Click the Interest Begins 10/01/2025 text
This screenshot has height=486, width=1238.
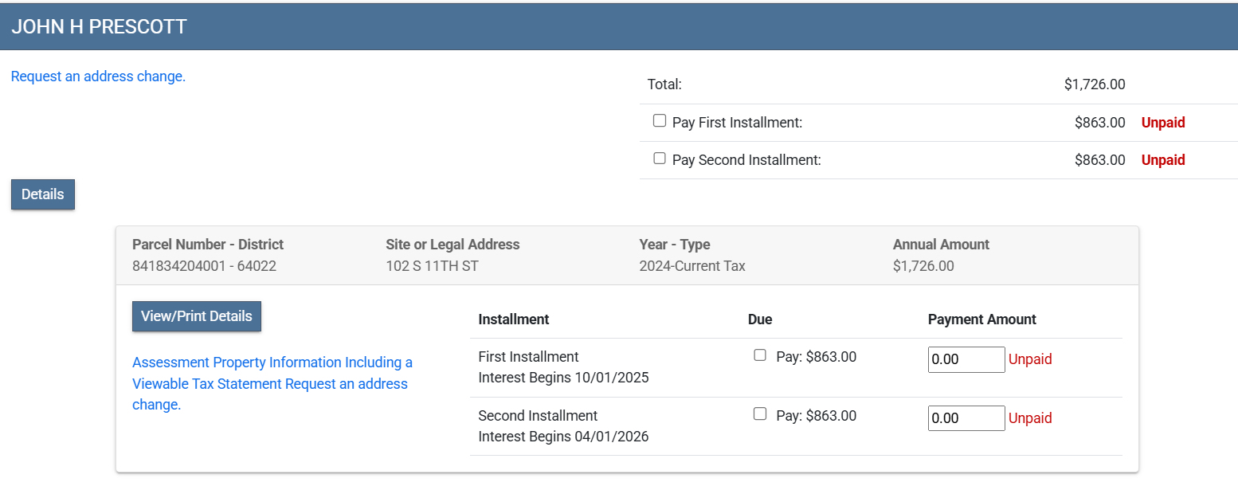563,378
